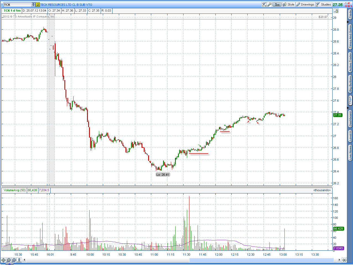This screenshot has width=353, height=265.
Task: Switch to the Trade side tab
Action: pos(350,14)
